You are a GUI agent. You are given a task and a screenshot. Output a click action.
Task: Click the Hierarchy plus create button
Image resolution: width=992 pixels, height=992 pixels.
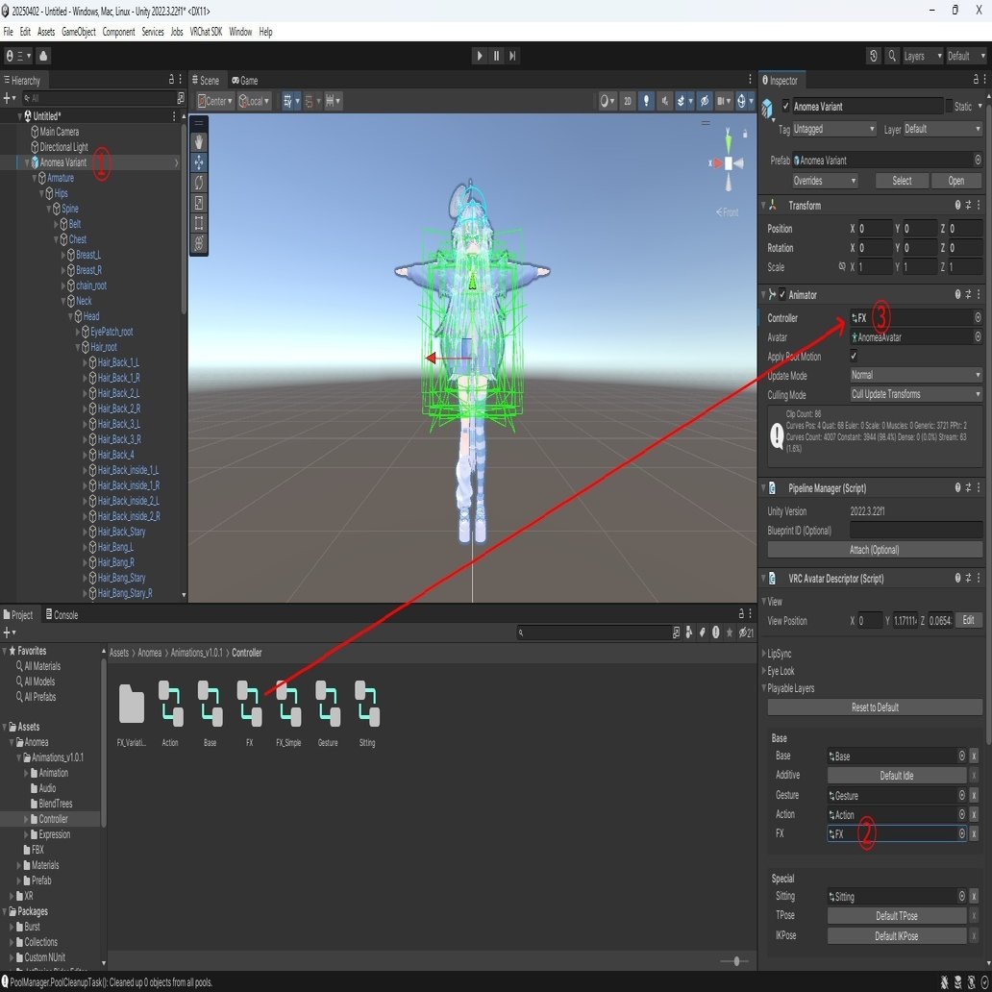[x=9, y=98]
